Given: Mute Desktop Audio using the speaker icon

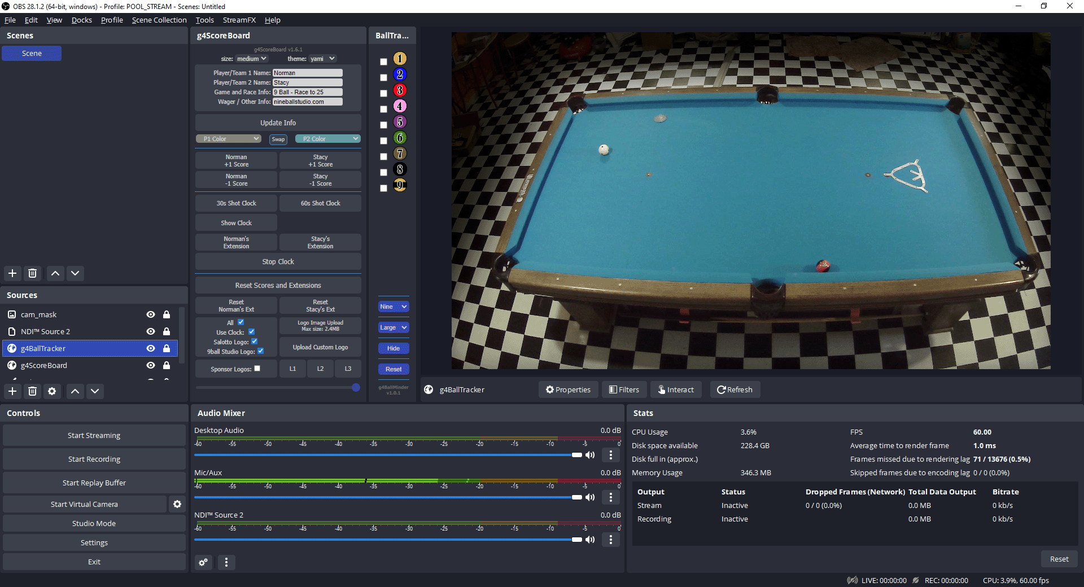Looking at the screenshot, I should 591,455.
